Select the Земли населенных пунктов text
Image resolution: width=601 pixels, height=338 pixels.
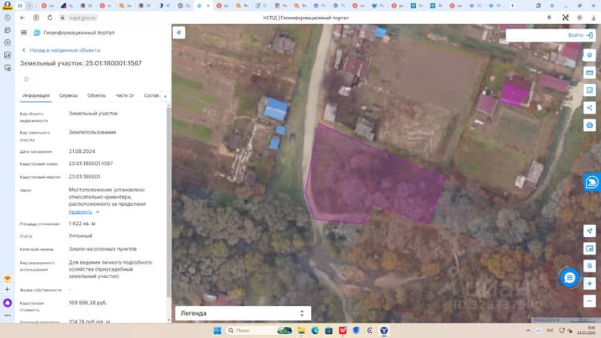(x=103, y=249)
